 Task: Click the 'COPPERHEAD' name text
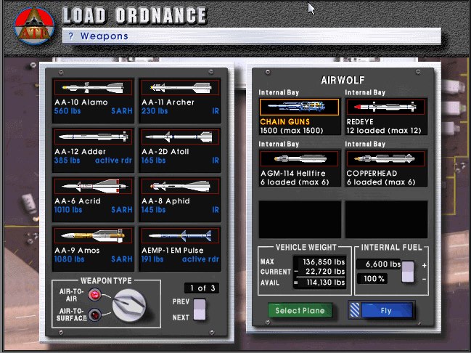[x=372, y=174]
